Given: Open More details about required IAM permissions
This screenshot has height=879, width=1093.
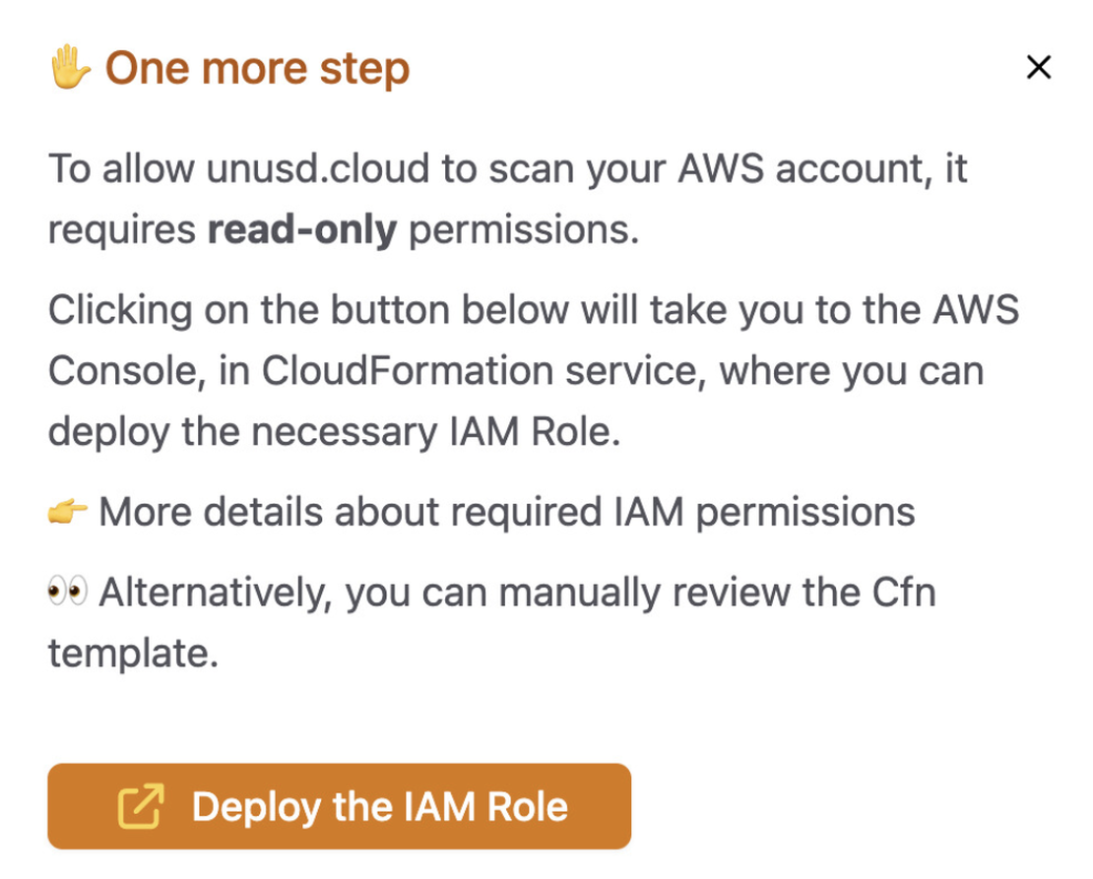Looking at the screenshot, I should (506, 512).
